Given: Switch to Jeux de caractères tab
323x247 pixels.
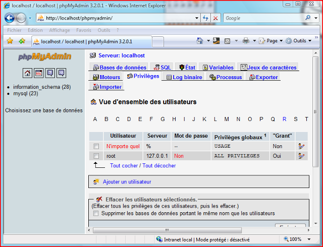Looking at the screenshot, I should click(x=268, y=68).
